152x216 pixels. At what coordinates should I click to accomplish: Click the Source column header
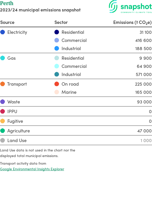pyautogui.click(x=7, y=22)
